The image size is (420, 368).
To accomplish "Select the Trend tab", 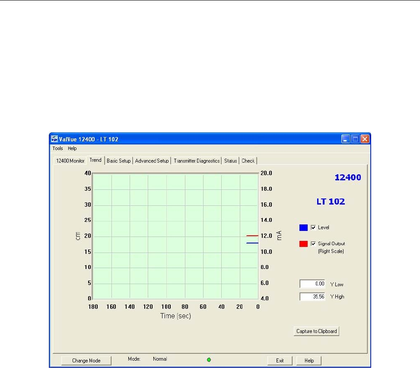I will pos(95,160).
